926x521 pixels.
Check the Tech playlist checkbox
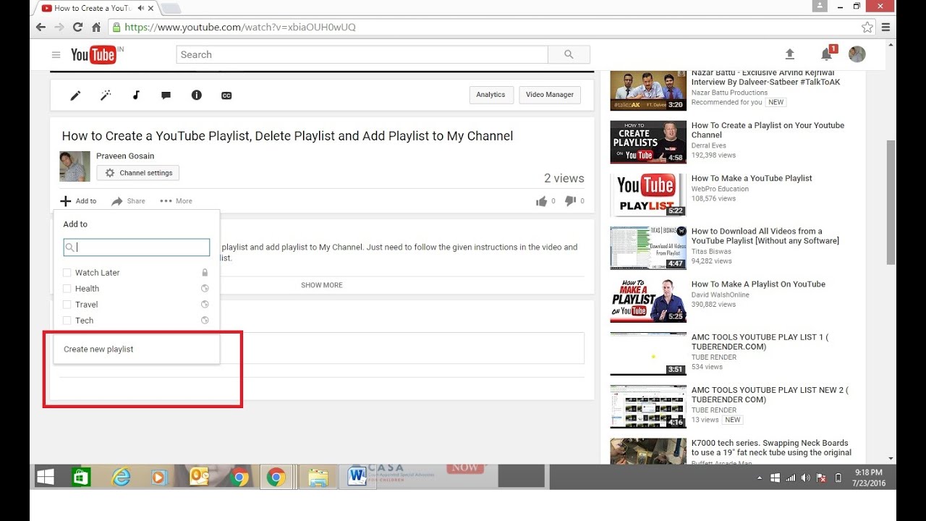click(x=67, y=321)
